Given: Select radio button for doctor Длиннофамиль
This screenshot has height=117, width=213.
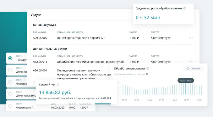Looking at the screenshot, I should [x=10, y=94].
